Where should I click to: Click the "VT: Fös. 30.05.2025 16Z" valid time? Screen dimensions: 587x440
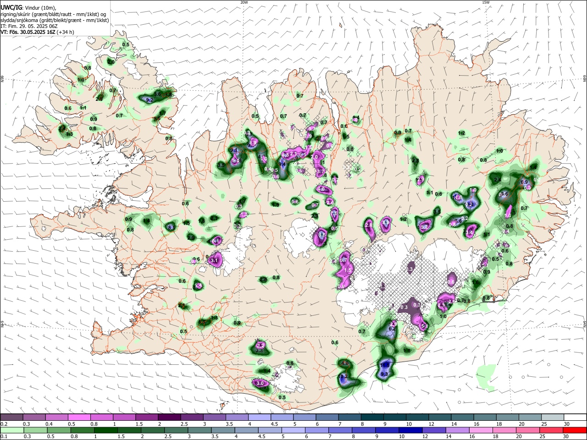tap(28, 32)
